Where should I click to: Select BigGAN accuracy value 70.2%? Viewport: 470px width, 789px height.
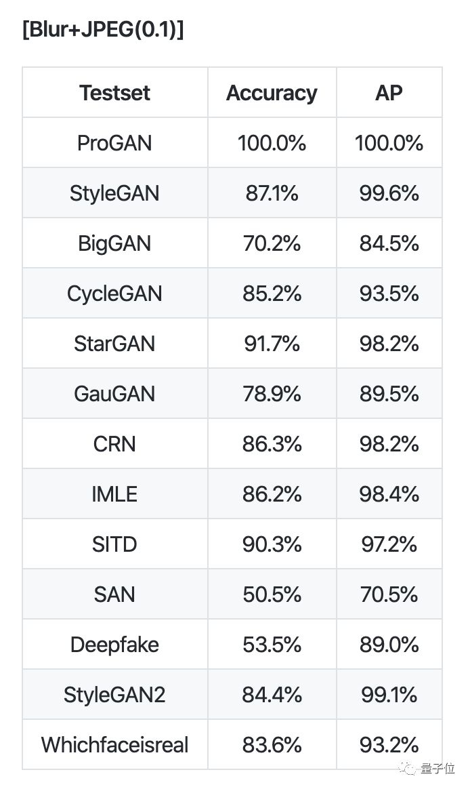(272, 243)
